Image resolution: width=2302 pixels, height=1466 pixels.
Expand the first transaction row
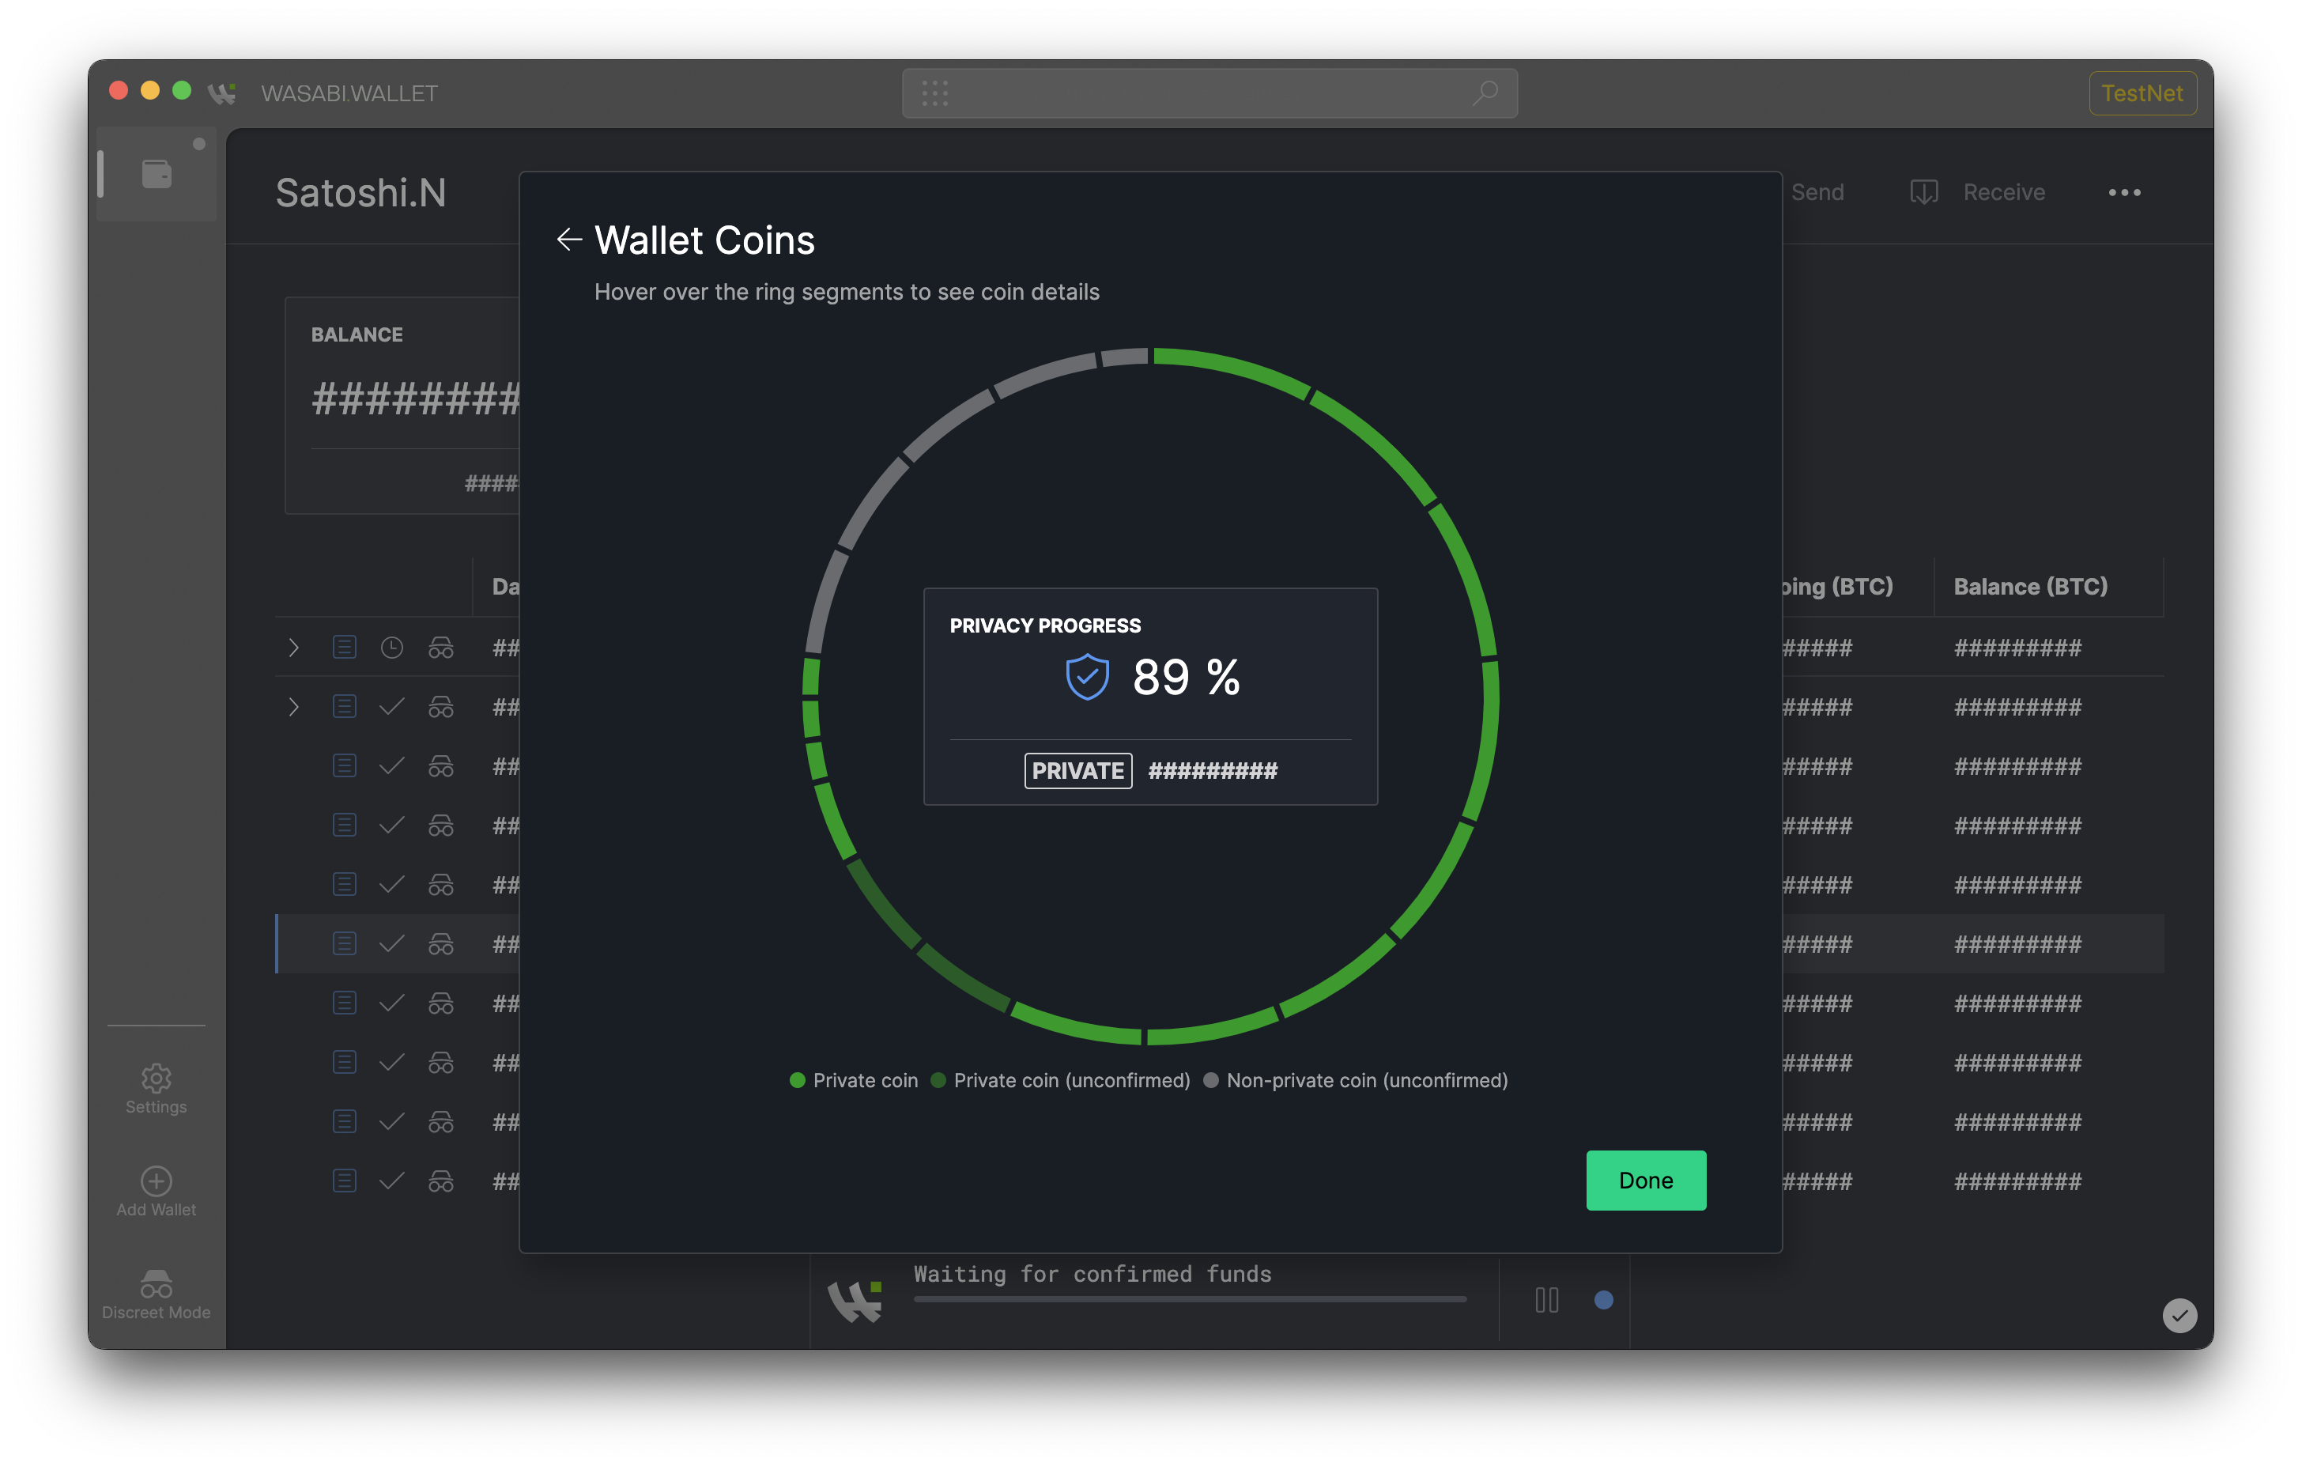tap(294, 647)
